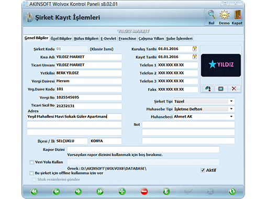Delete record with red minus button
Viewport: 267px width, 199px height.
144,192
